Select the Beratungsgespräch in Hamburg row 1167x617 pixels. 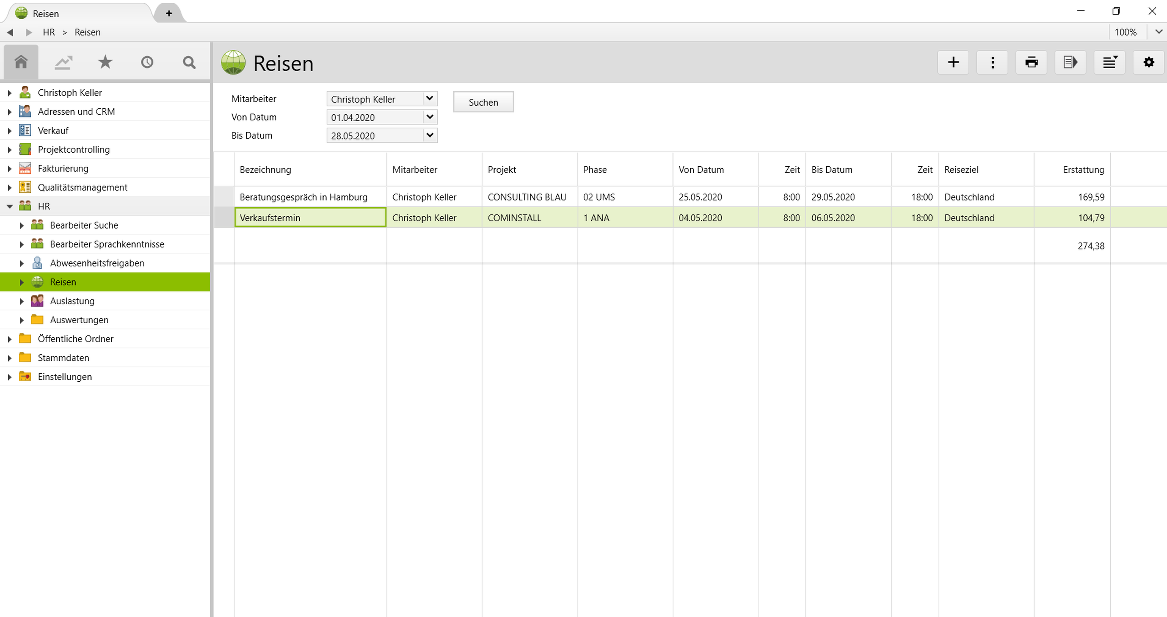303,197
